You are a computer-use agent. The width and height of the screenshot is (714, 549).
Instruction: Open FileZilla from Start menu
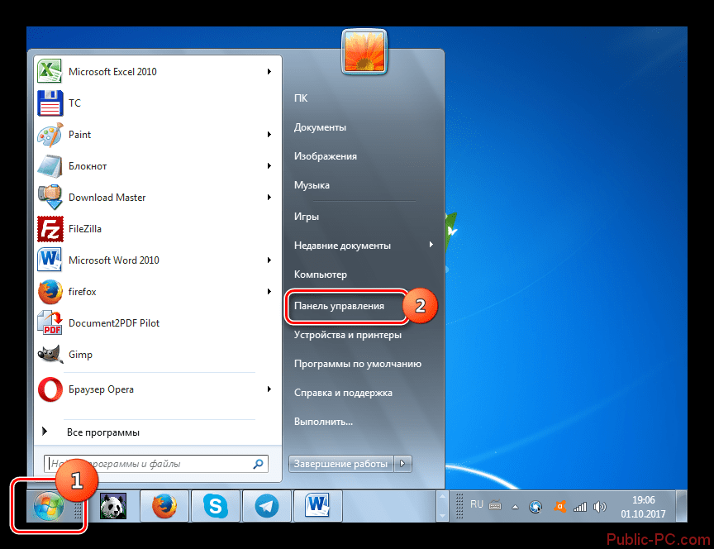84,228
